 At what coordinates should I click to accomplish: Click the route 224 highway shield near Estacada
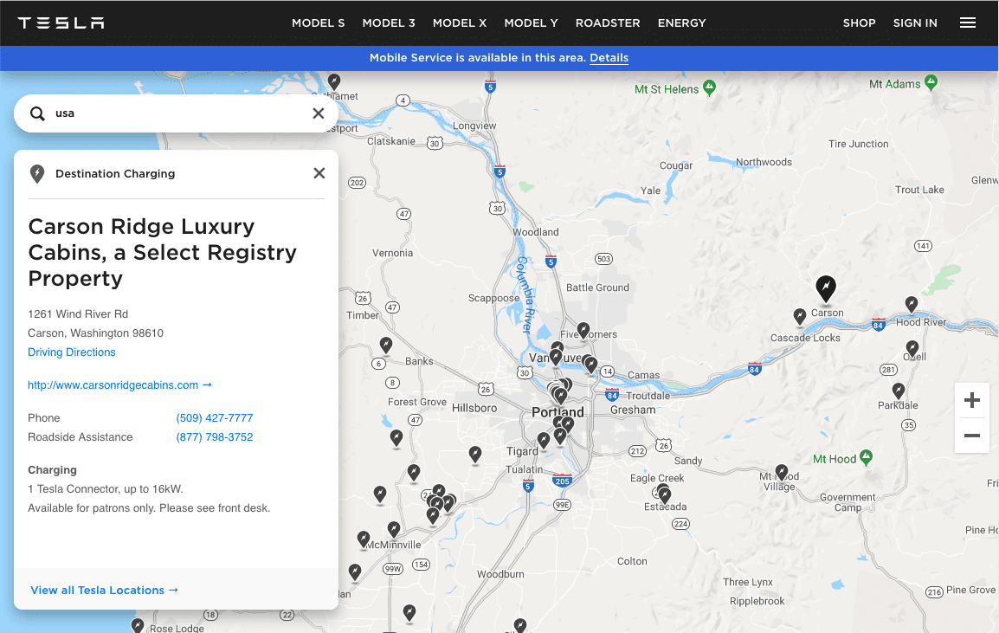coord(680,524)
